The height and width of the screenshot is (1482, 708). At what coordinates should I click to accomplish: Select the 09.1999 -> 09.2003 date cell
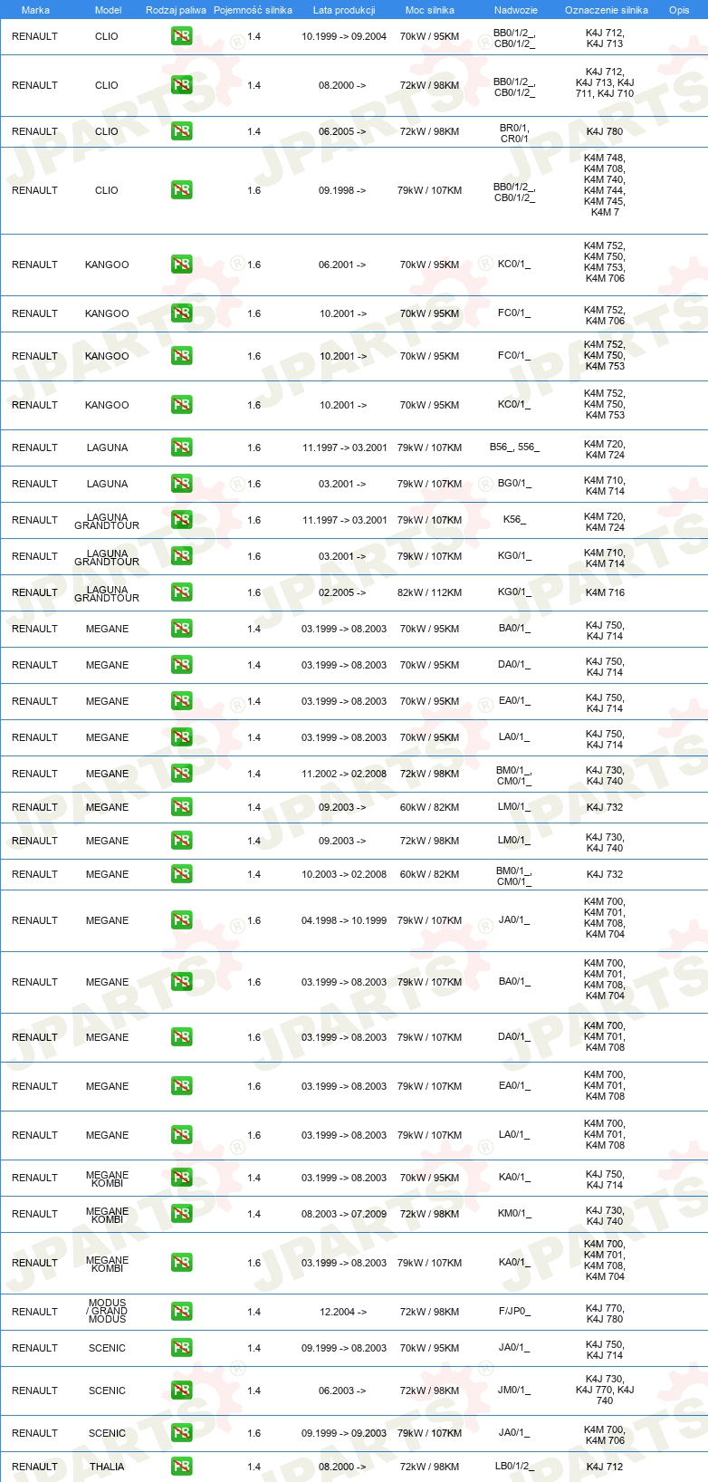[x=344, y=1434]
